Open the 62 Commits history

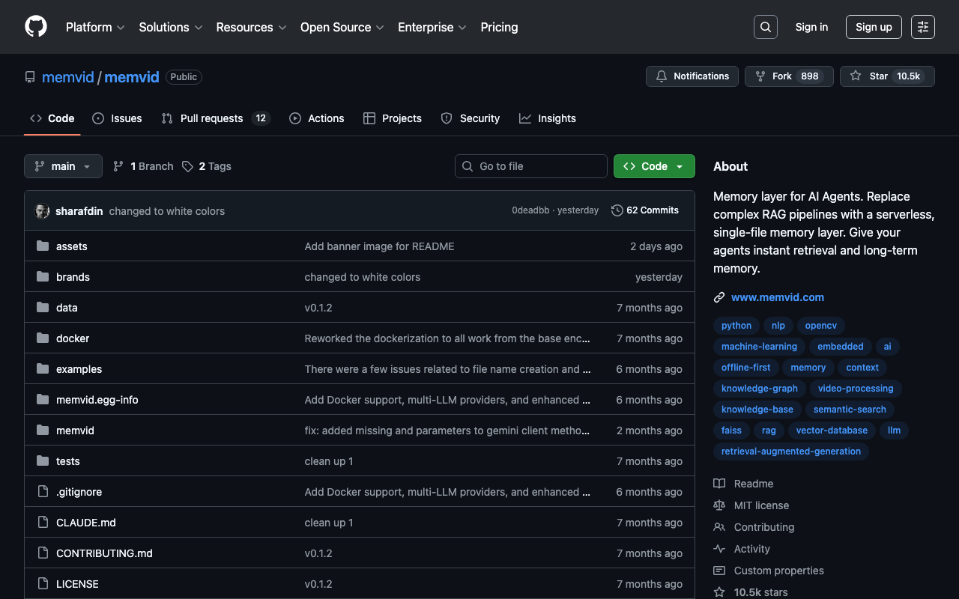644,210
